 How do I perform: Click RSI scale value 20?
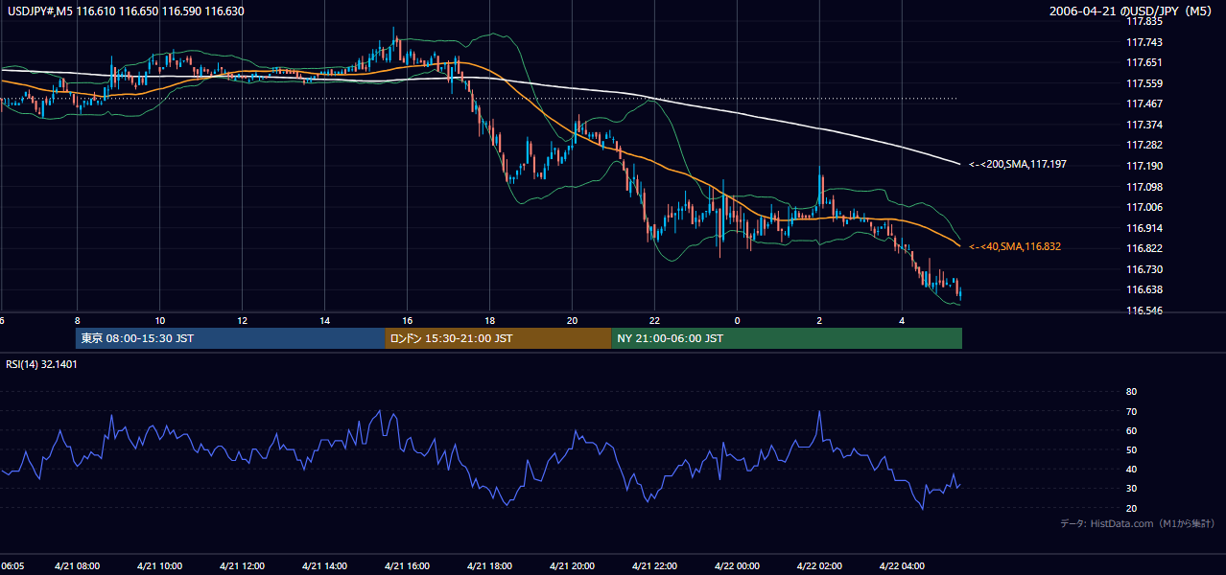tap(1131, 508)
